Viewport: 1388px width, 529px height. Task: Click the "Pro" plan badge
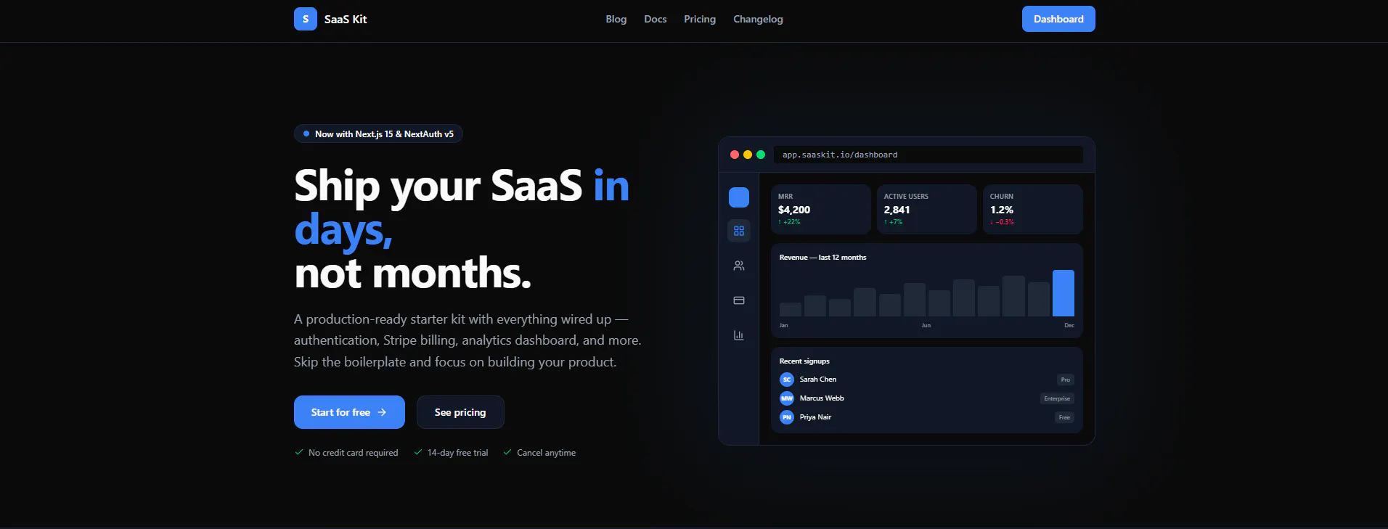pos(1066,380)
